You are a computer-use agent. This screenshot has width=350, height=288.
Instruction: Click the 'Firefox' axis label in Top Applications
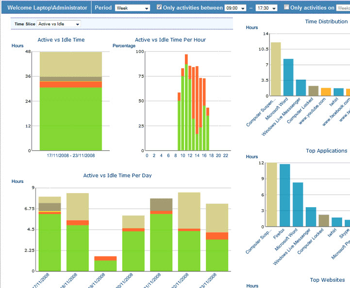(x=279, y=234)
